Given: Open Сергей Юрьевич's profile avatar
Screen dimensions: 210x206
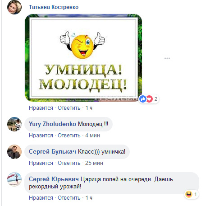Looking at the screenshot, I should click(14, 179).
